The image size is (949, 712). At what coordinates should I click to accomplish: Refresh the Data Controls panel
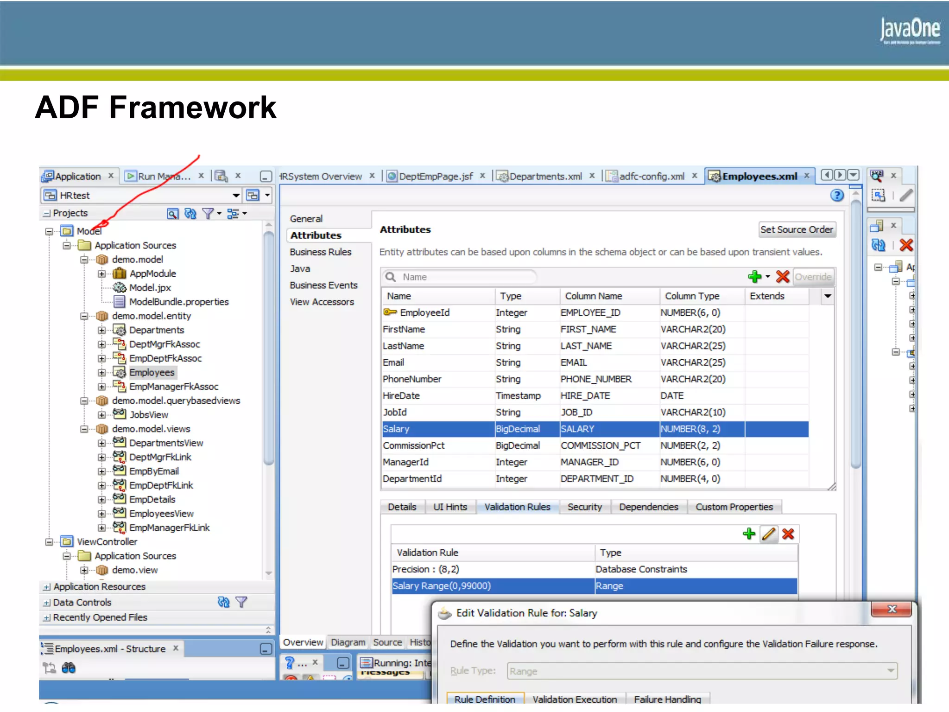pyautogui.click(x=223, y=602)
